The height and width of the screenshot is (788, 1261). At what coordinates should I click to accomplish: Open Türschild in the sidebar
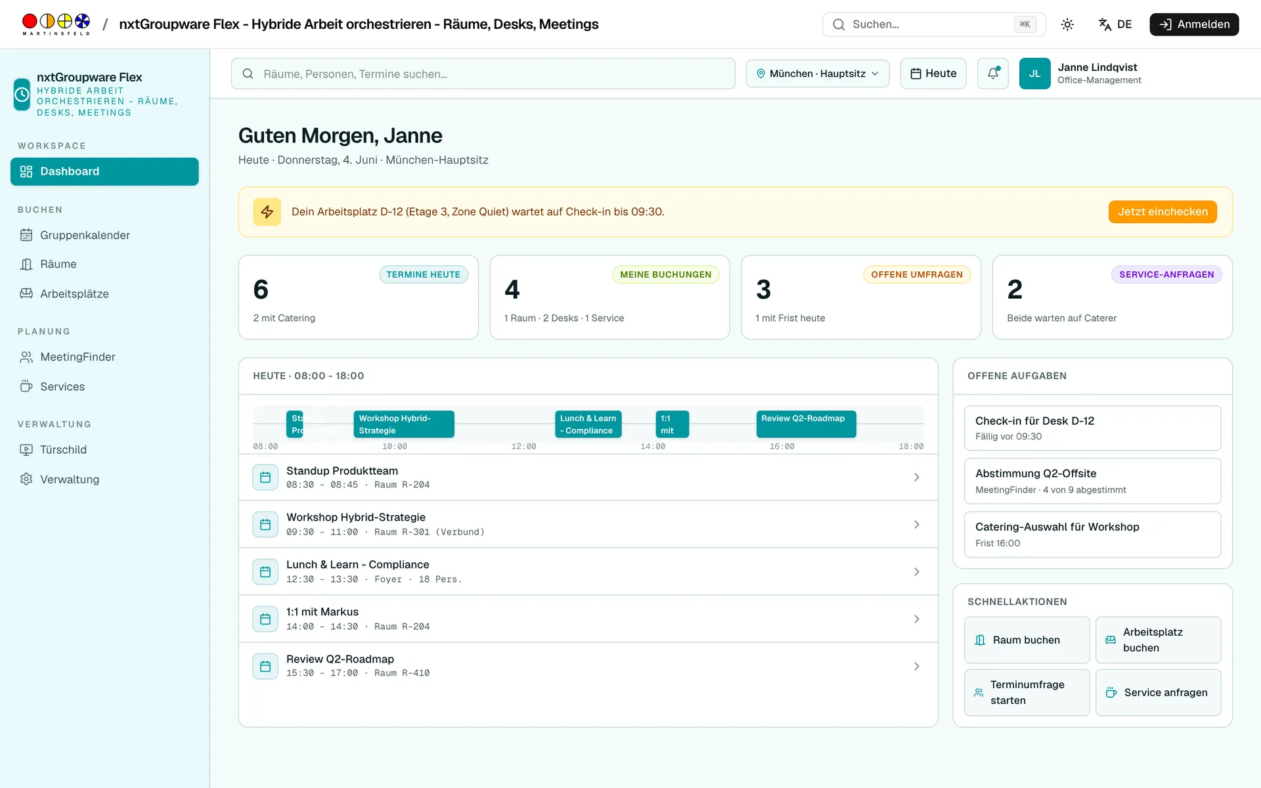[104, 450]
